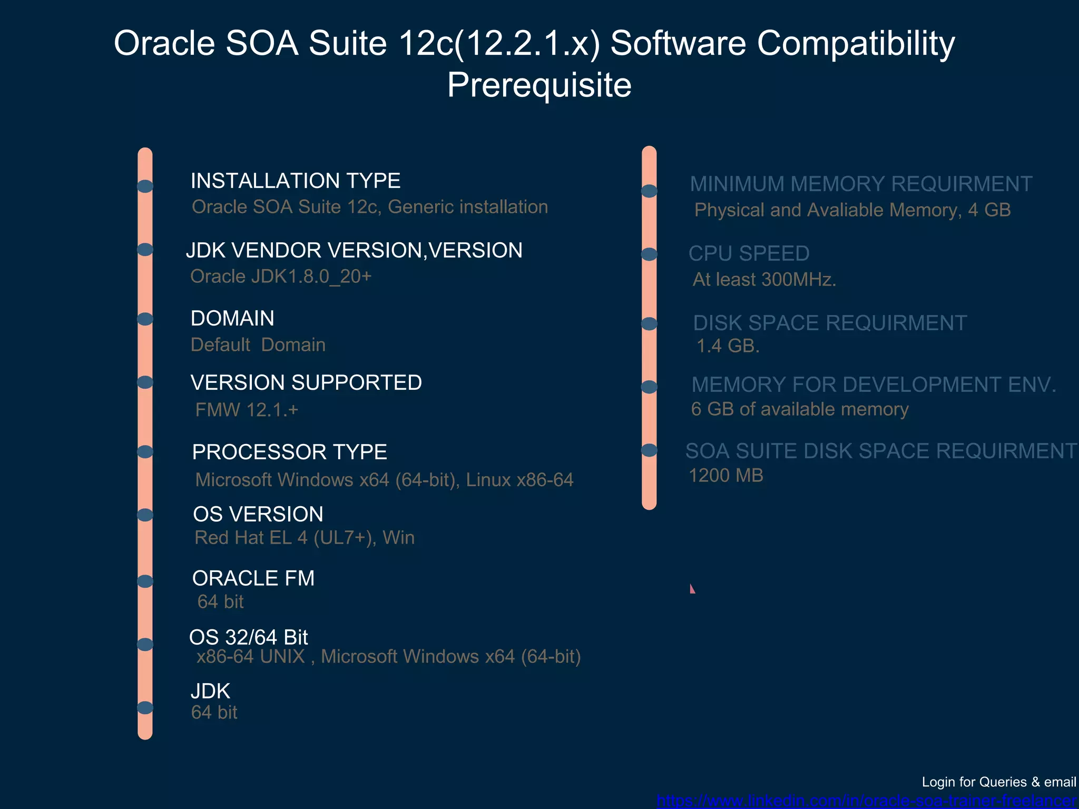The height and width of the screenshot is (809, 1079).
Task: Click the bullet dot beside OS VERSION
Action: point(145,515)
